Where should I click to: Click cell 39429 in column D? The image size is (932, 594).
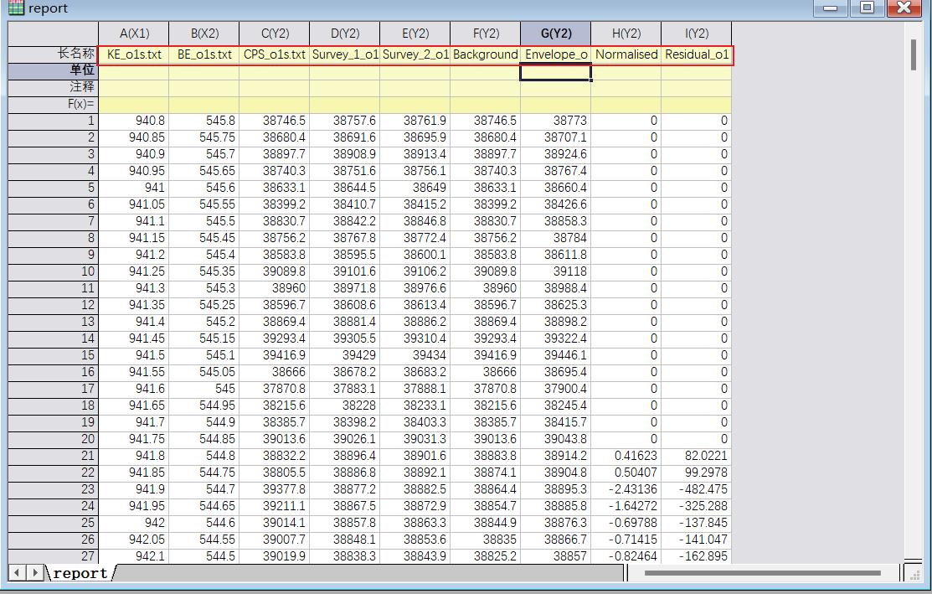(x=345, y=355)
